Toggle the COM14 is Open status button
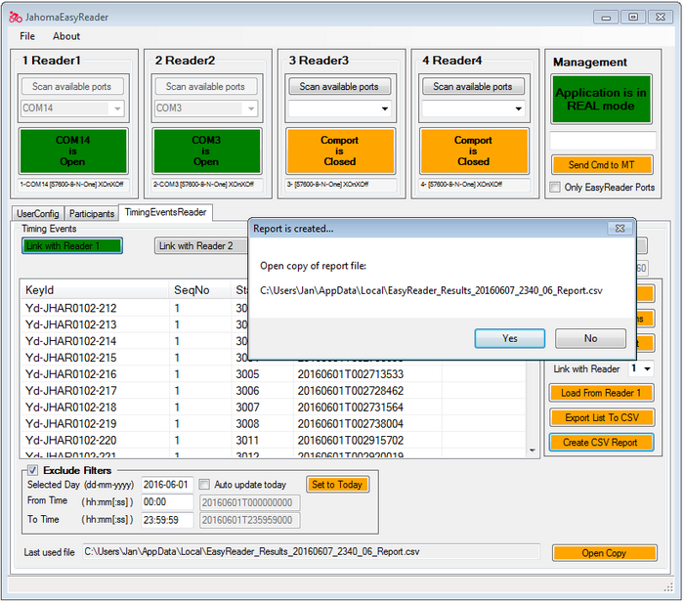 coord(73,150)
